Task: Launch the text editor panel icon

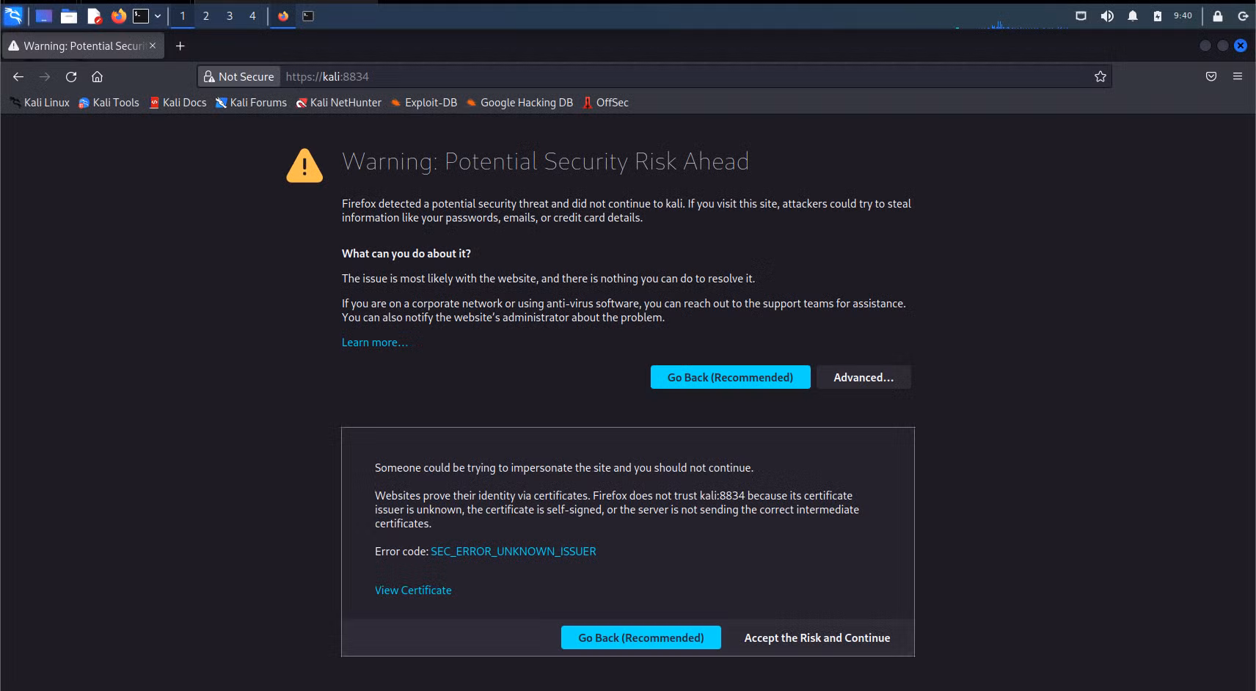Action: click(94, 15)
